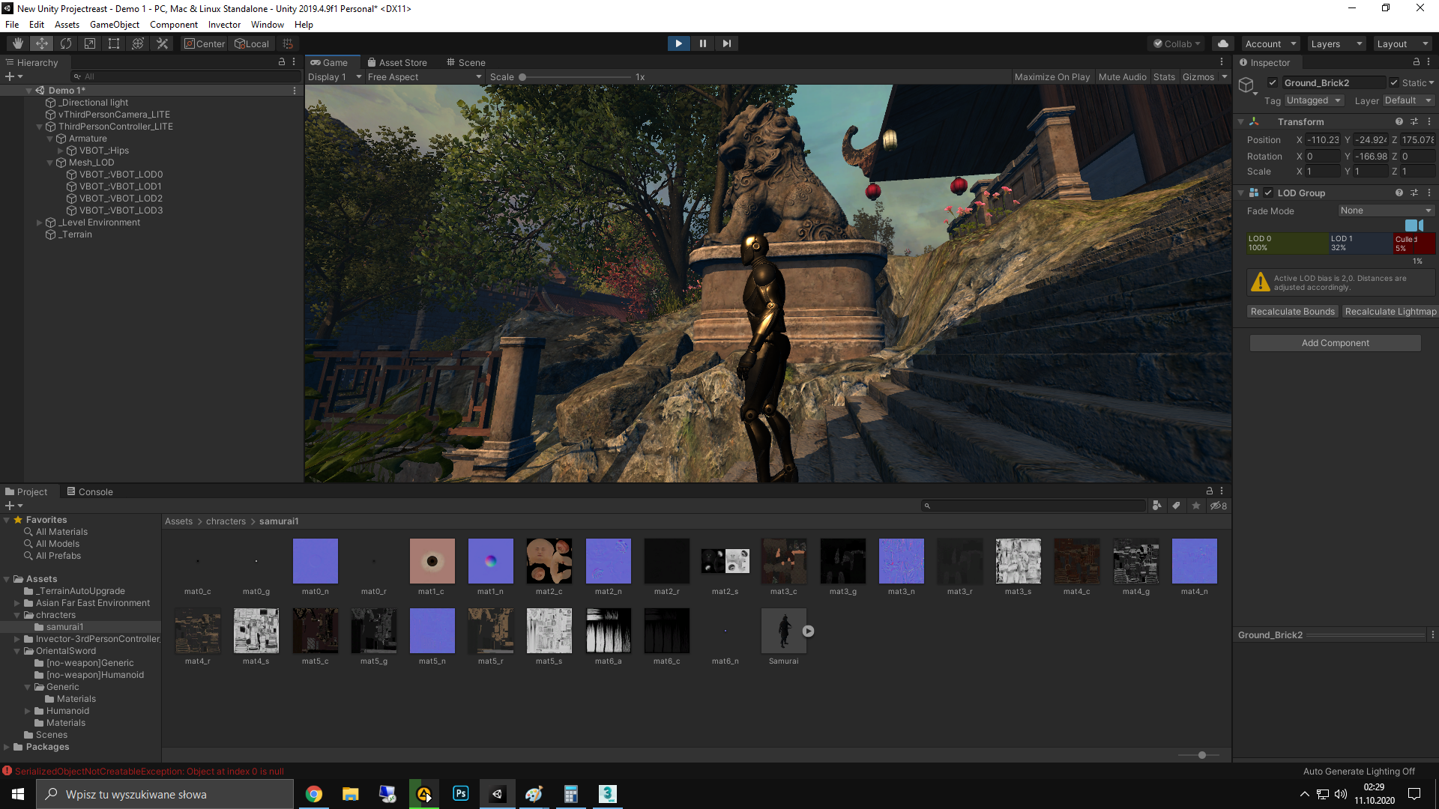Click the favorite star icon in Project
1439x809 pixels.
(1196, 506)
